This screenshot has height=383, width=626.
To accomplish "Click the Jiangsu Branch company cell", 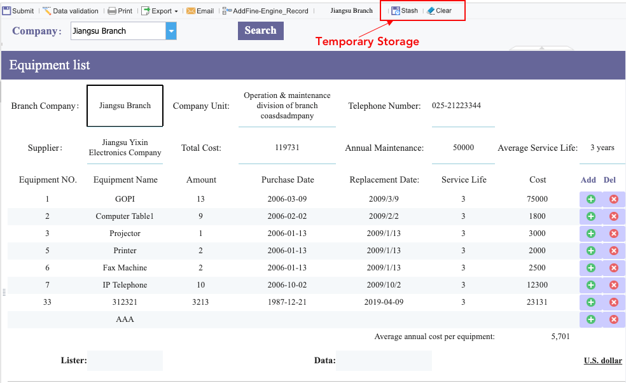I will [125, 106].
